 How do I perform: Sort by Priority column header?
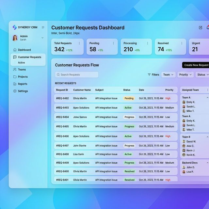point(169,90)
